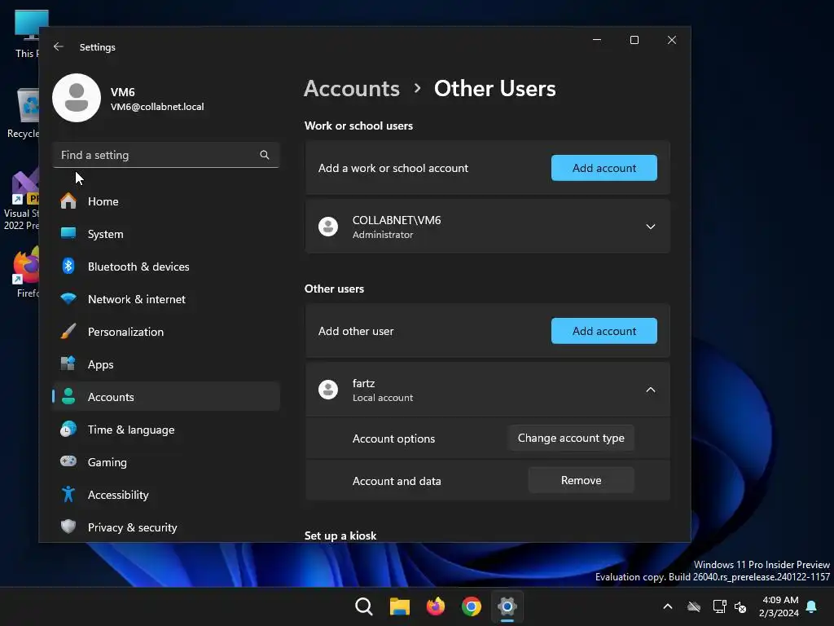The image size is (834, 626).
Task: Open the Home settings page
Action: click(166, 201)
